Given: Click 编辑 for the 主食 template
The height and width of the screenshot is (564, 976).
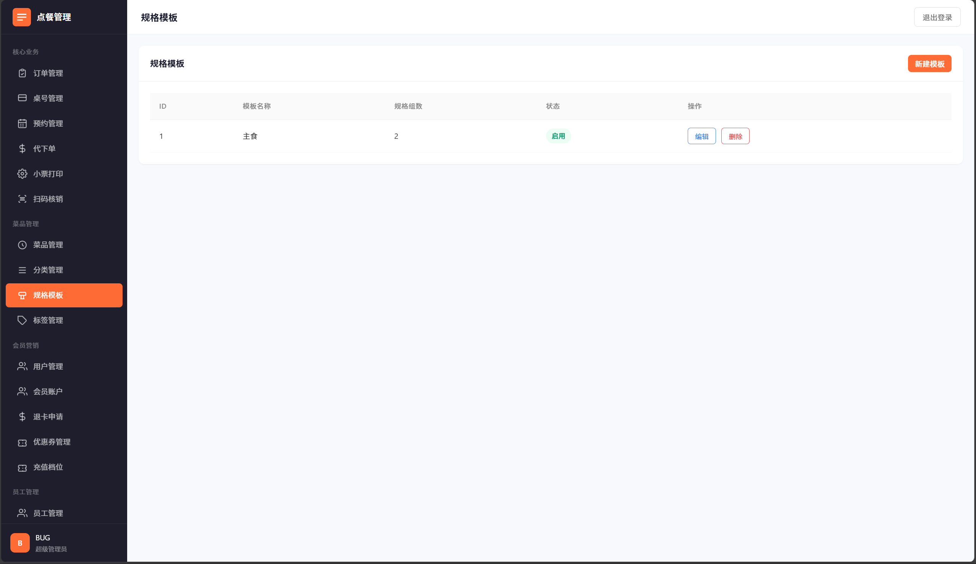Looking at the screenshot, I should (x=701, y=136).
